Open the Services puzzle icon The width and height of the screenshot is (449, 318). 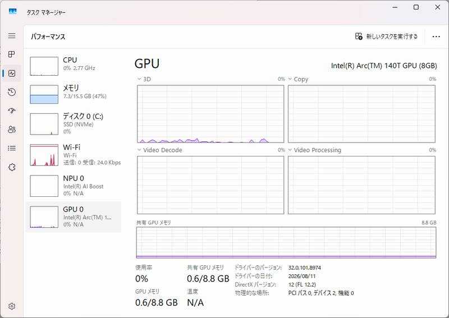(x=12, y=167)
